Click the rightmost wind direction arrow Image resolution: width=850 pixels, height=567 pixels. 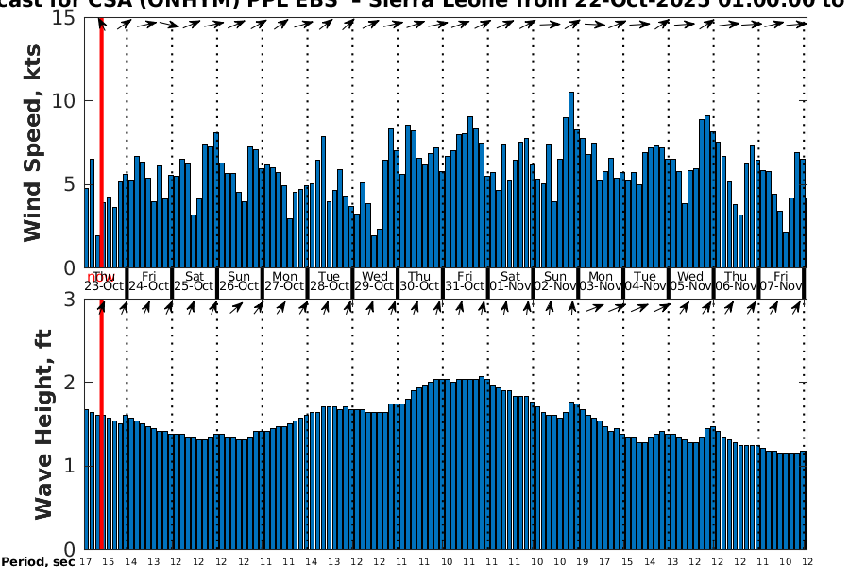coord(799,26)
